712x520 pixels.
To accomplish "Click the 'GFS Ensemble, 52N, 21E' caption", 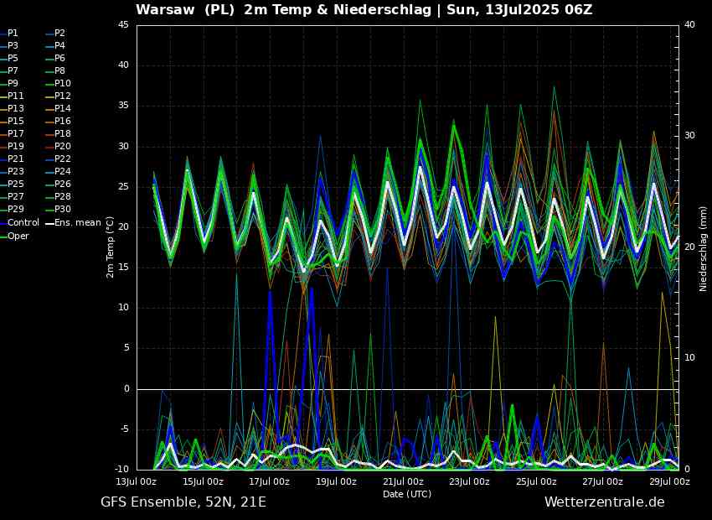I will [183, 502].
